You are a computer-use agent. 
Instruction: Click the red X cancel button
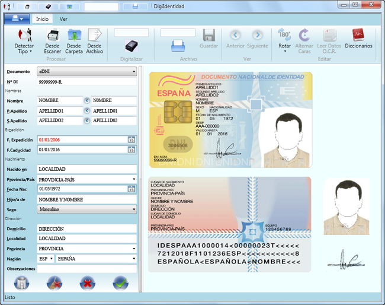click(88, 282)
